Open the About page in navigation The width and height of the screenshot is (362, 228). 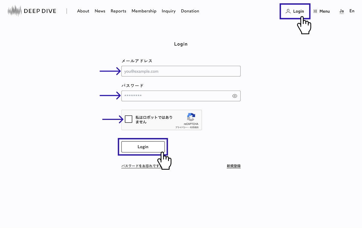point(83,11)
